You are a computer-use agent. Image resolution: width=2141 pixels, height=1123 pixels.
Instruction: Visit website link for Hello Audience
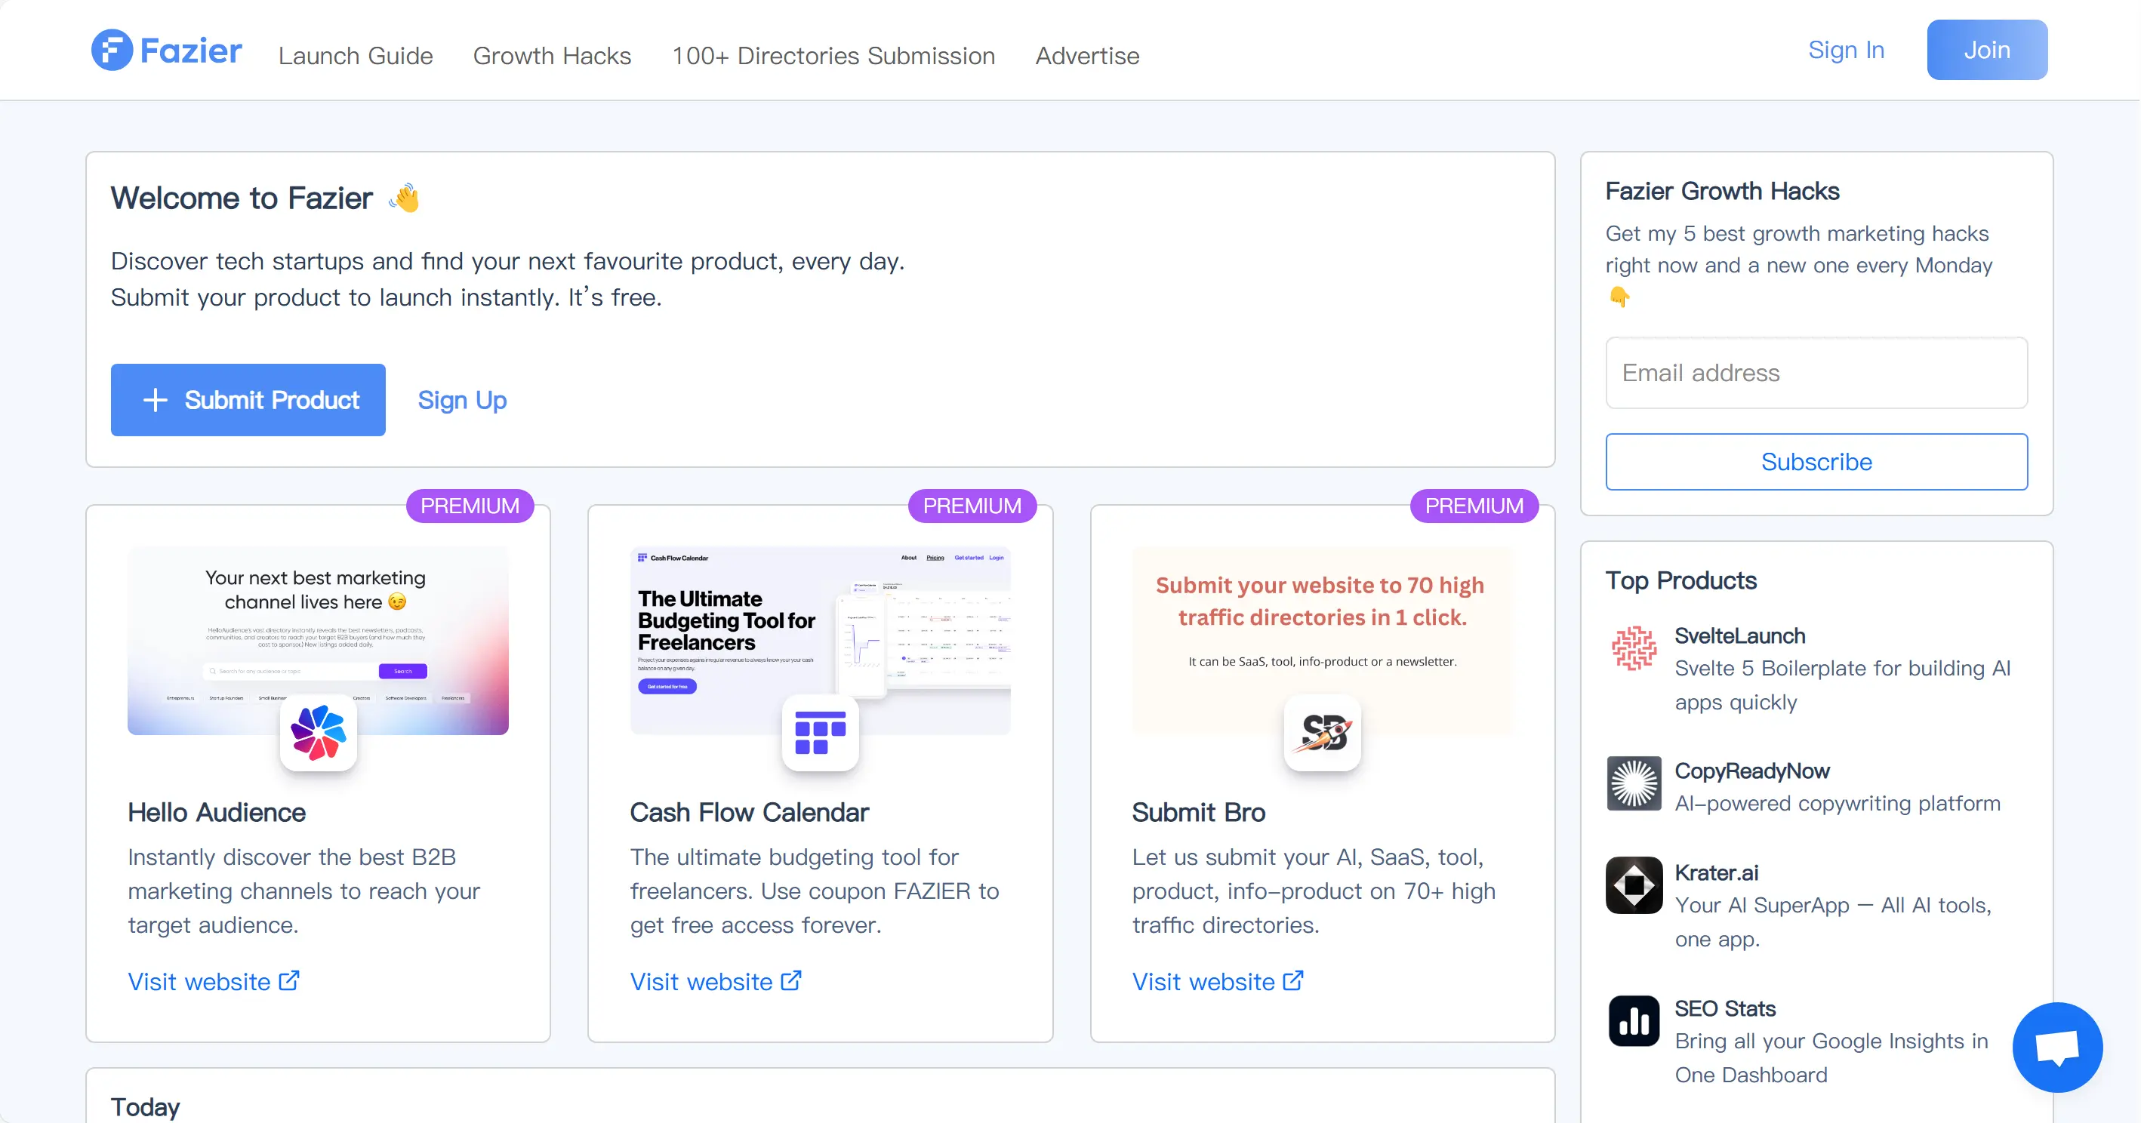[x=214, y=982]
